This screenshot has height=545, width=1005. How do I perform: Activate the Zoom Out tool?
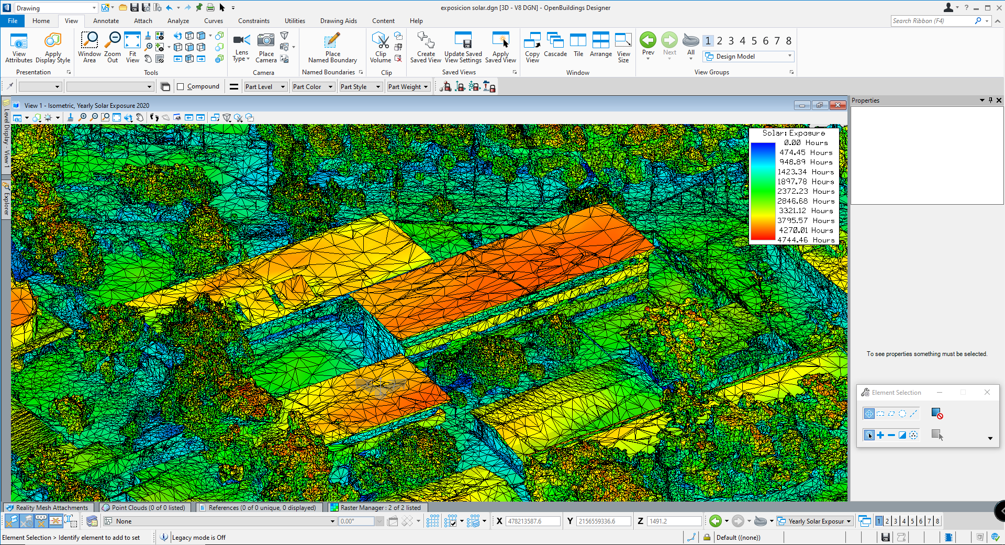112,46
